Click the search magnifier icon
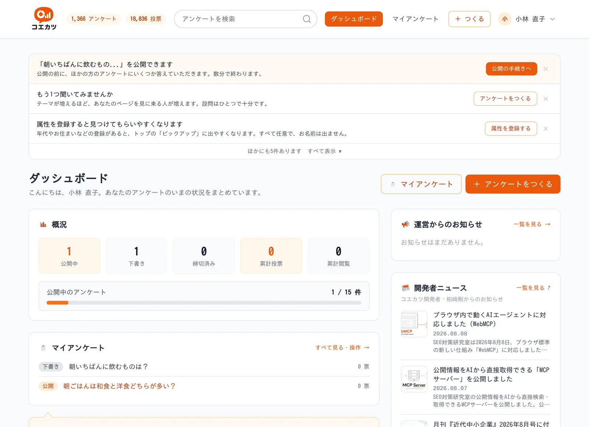This screenshot has height=427, width=589. point(307,19)
